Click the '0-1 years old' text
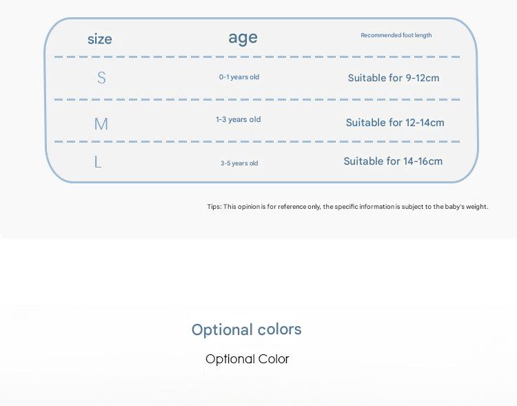517x406 pixels. point(239,77)
